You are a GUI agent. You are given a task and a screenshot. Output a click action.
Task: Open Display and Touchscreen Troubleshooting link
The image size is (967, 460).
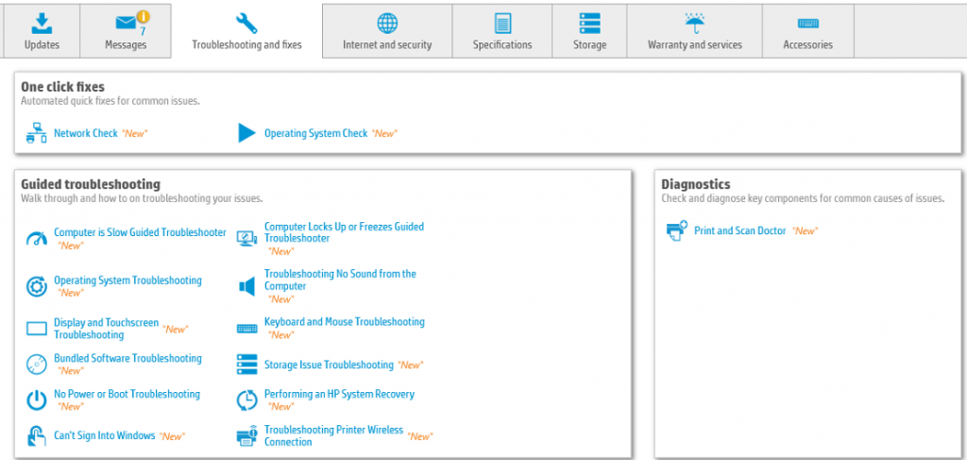tap(106, 329)
